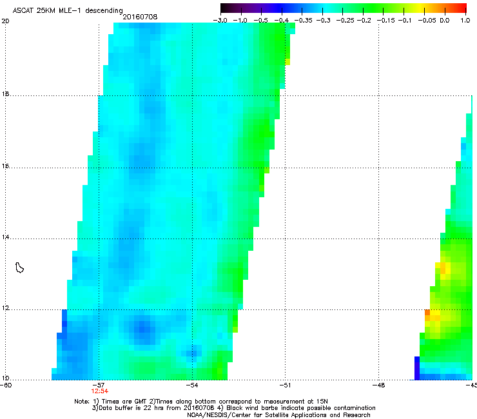Click the 1.0 color scale label
The image size is (477, 419).
[465, 21]
